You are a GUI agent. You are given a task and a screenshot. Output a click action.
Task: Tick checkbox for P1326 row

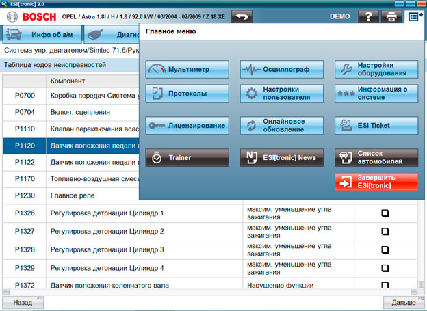pos(385,213)
